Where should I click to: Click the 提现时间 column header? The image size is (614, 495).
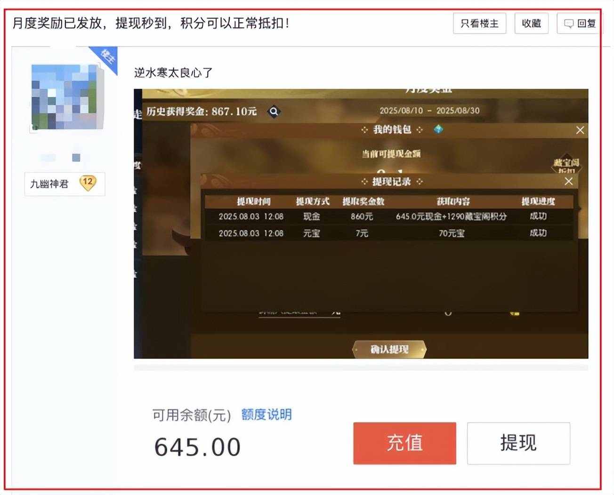(x=253, y=201)
